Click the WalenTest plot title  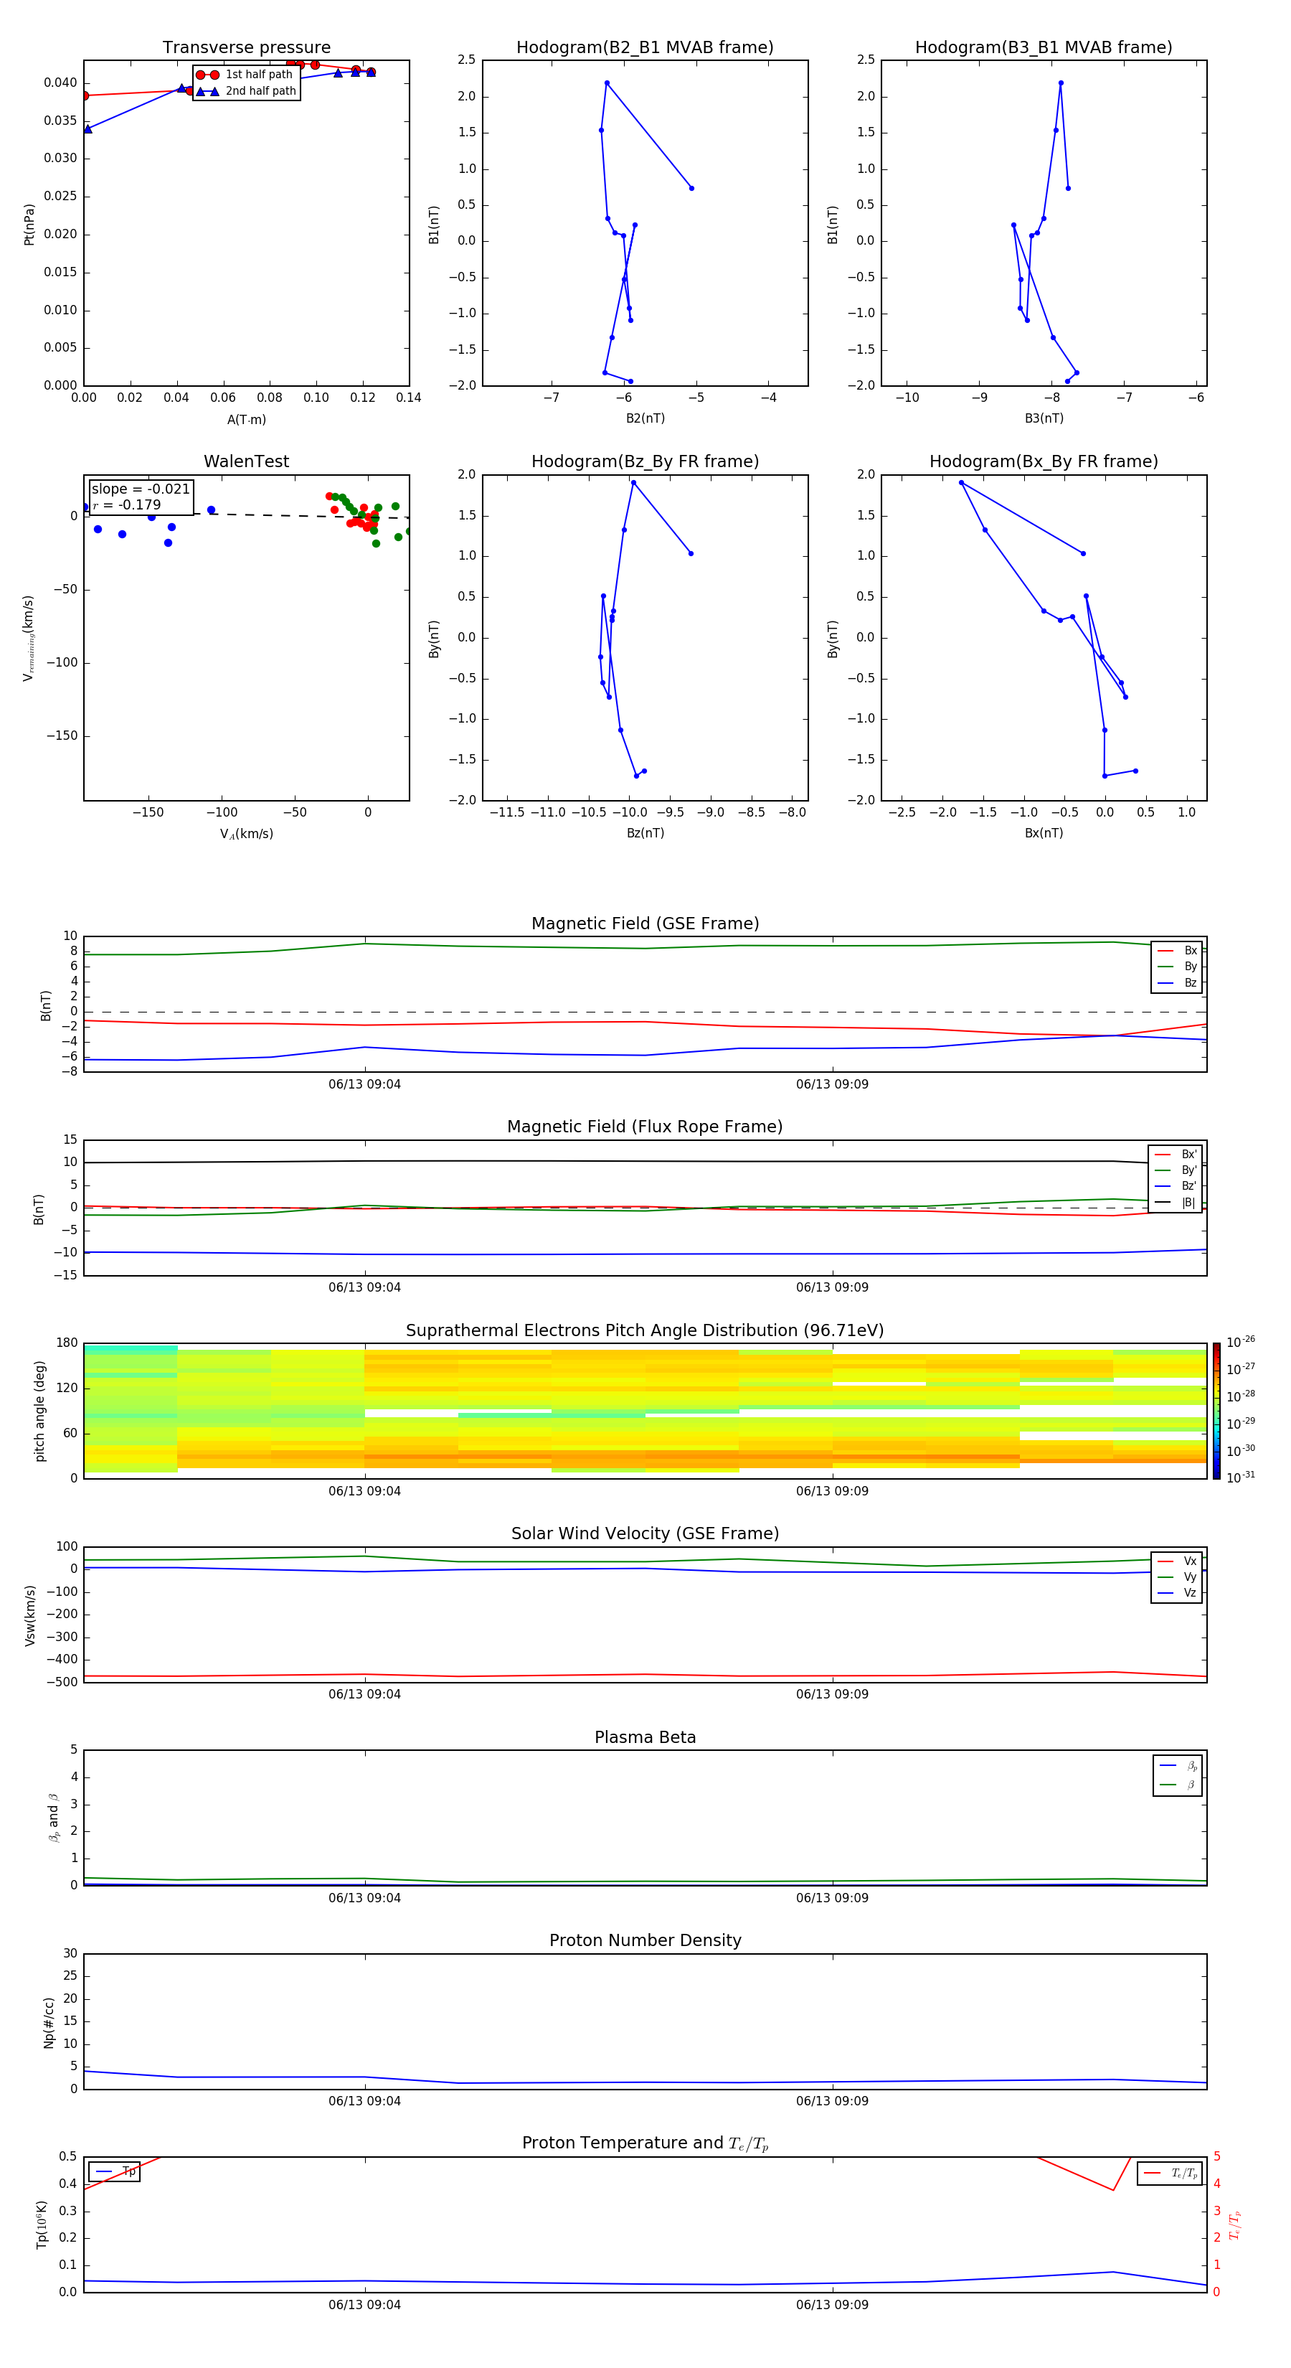[x=246, y=461]
